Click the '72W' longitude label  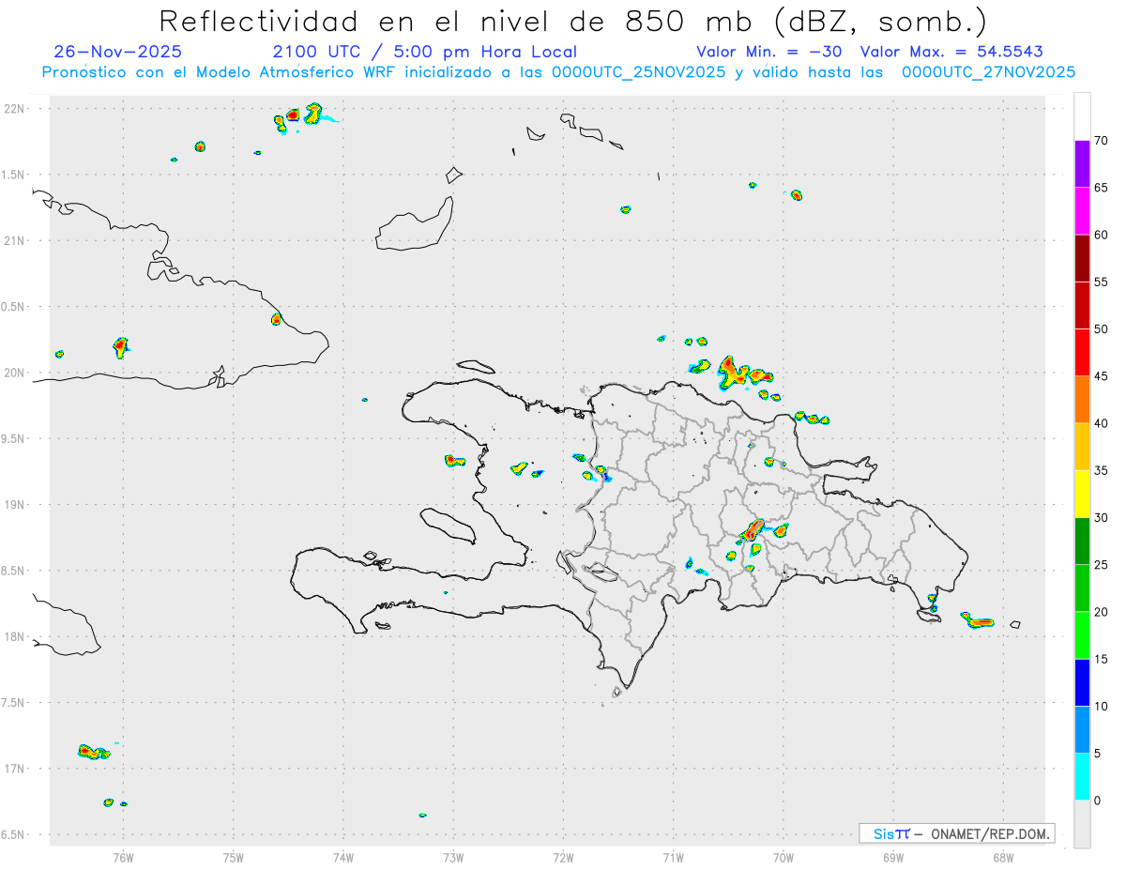click(x=563, y=857)
